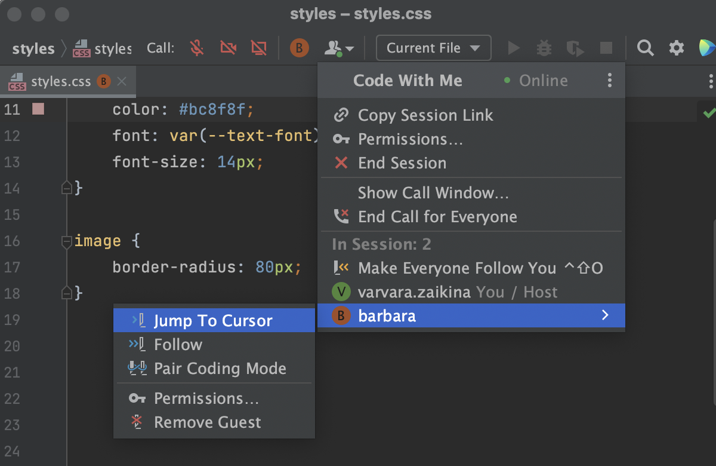Screen dimensions: 716x466
Task: Click the #bc8f8f color swatch in the gutter
Action: tap(38, 109)
